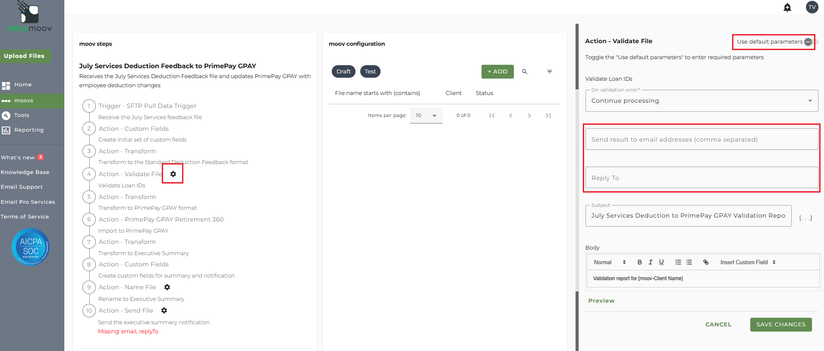Select Action - Send File step

click(126, 310)
